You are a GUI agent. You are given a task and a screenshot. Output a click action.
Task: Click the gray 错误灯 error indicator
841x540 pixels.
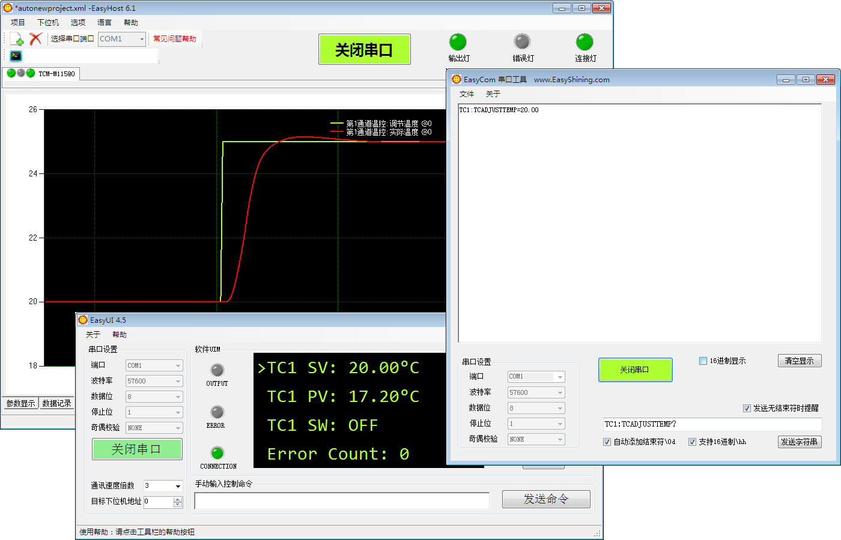click(522, 42)
